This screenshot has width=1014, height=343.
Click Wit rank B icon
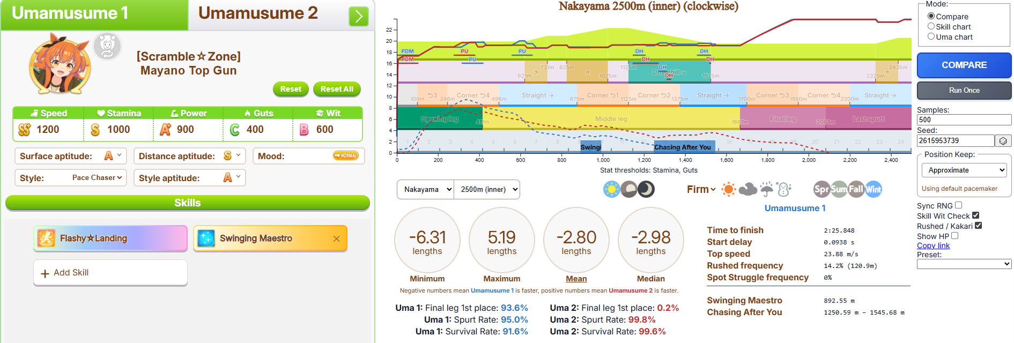[304, 130]
